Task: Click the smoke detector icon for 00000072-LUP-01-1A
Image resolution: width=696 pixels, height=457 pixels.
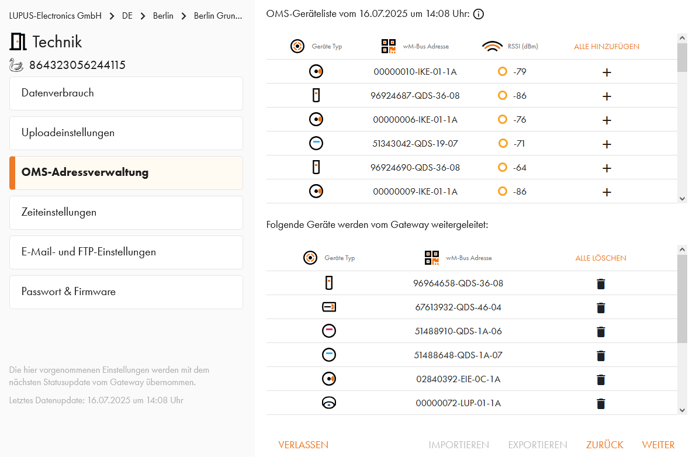Action: coord(329,403)
